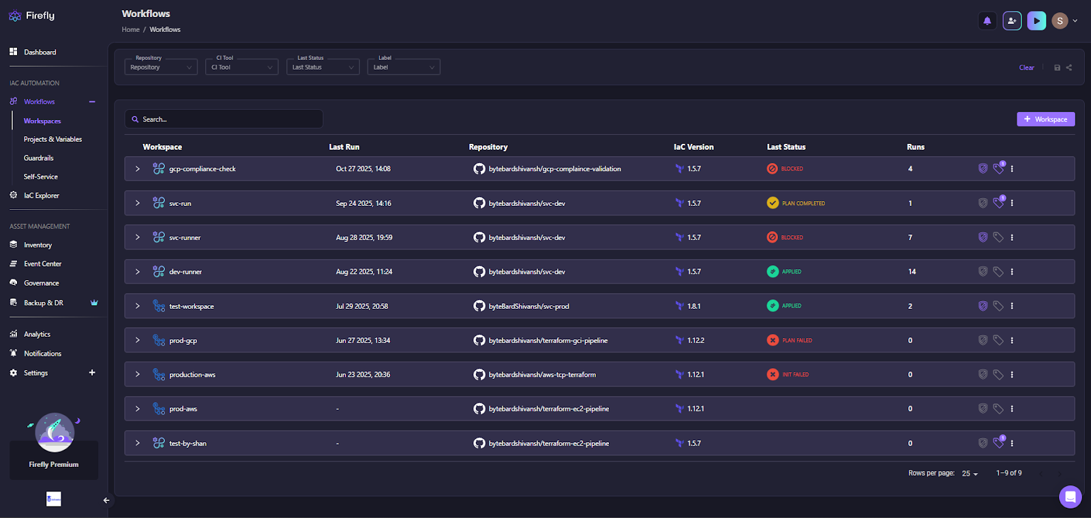Click label tag icon for dev-runner
The height and width of the screenshot is (518, 1091).
[998, 271]
